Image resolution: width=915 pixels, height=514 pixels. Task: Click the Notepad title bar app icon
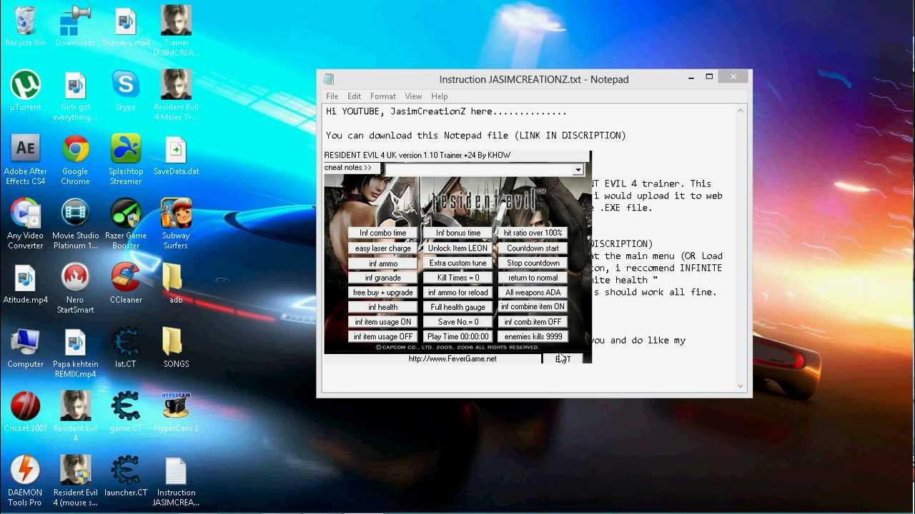329,79
